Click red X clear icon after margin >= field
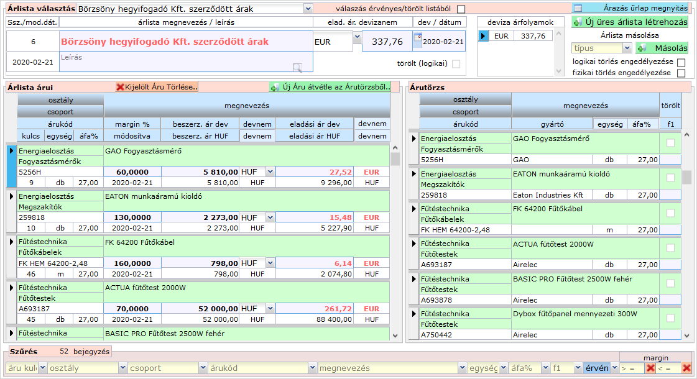This screenshot has height=379, width=697. click(650, 368)
